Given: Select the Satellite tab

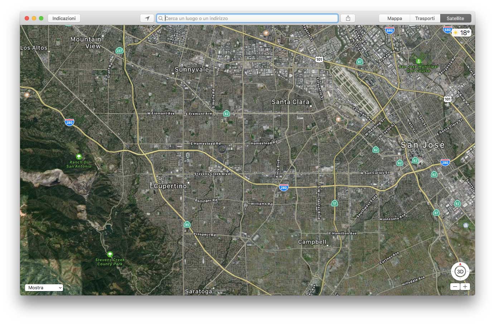Looking at the screenshot, I should [456, 18].
